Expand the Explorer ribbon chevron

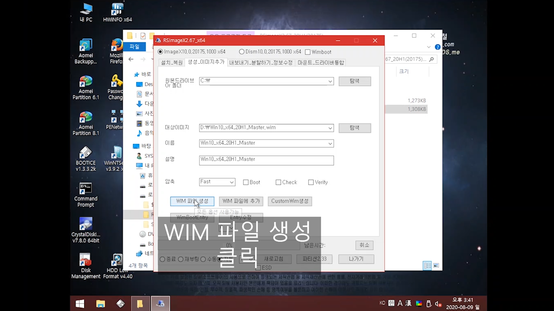click(x=429, y=47)
